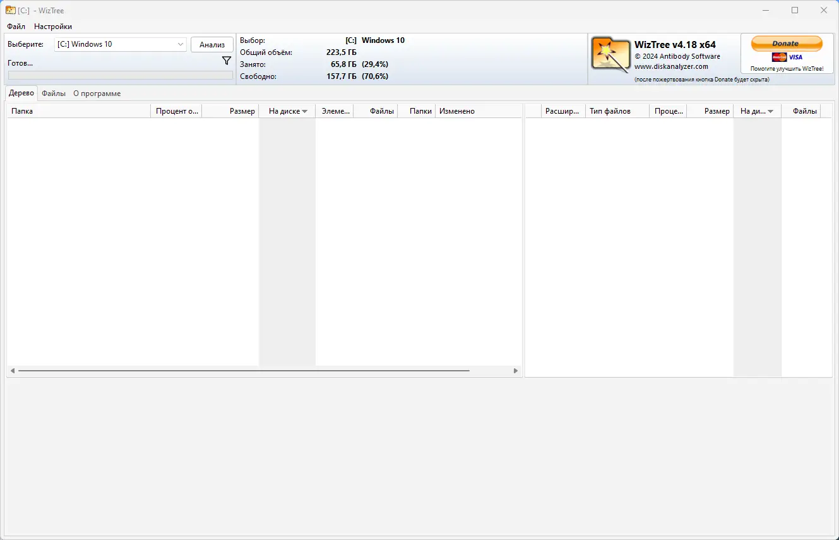Sort by the Папка column header
839x540 pixels.
pyautogui.click(x=79, y=111)
